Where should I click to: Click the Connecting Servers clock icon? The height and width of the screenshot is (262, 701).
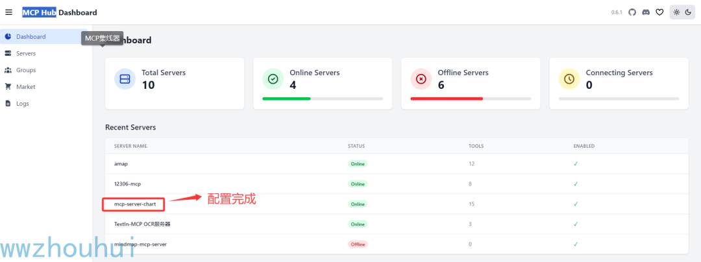569,79
